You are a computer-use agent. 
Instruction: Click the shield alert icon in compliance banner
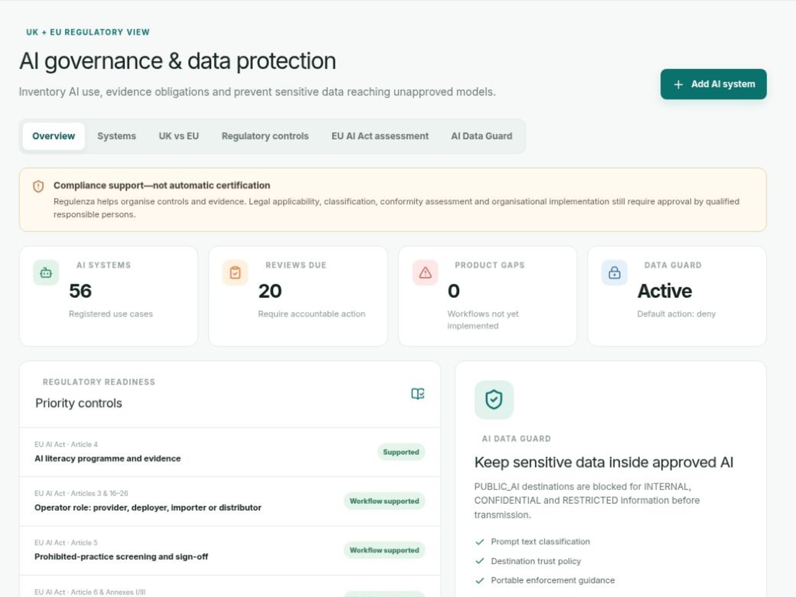[38, 186]
